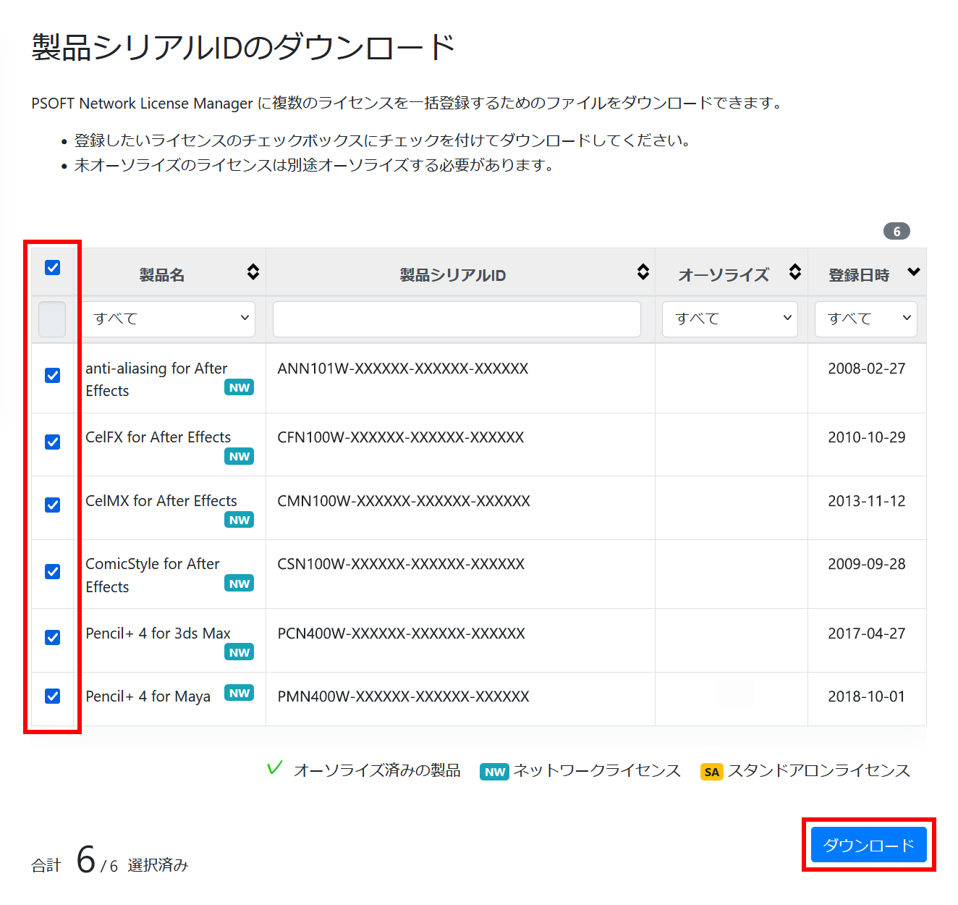Expand the 登録日時 filter dropdown
Viewport: 958px width, 905px height.
(x=865, y=319)
